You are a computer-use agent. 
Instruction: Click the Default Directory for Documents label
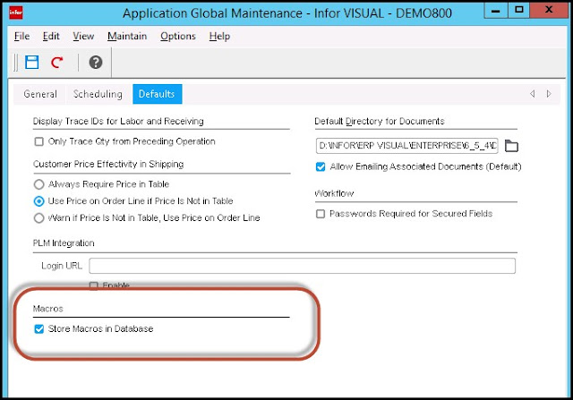click(x=380, y=121)
